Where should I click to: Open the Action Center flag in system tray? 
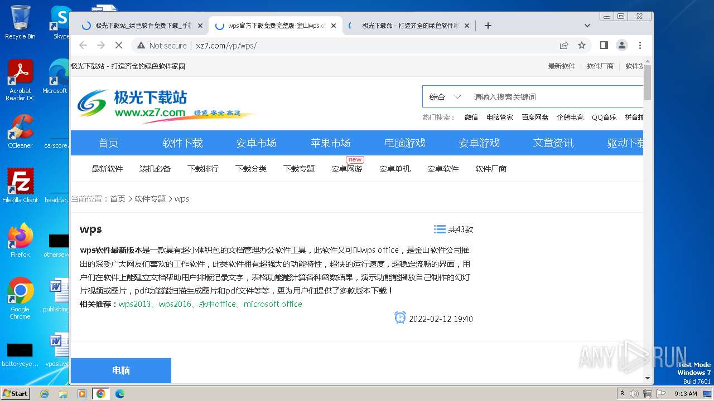661,394
